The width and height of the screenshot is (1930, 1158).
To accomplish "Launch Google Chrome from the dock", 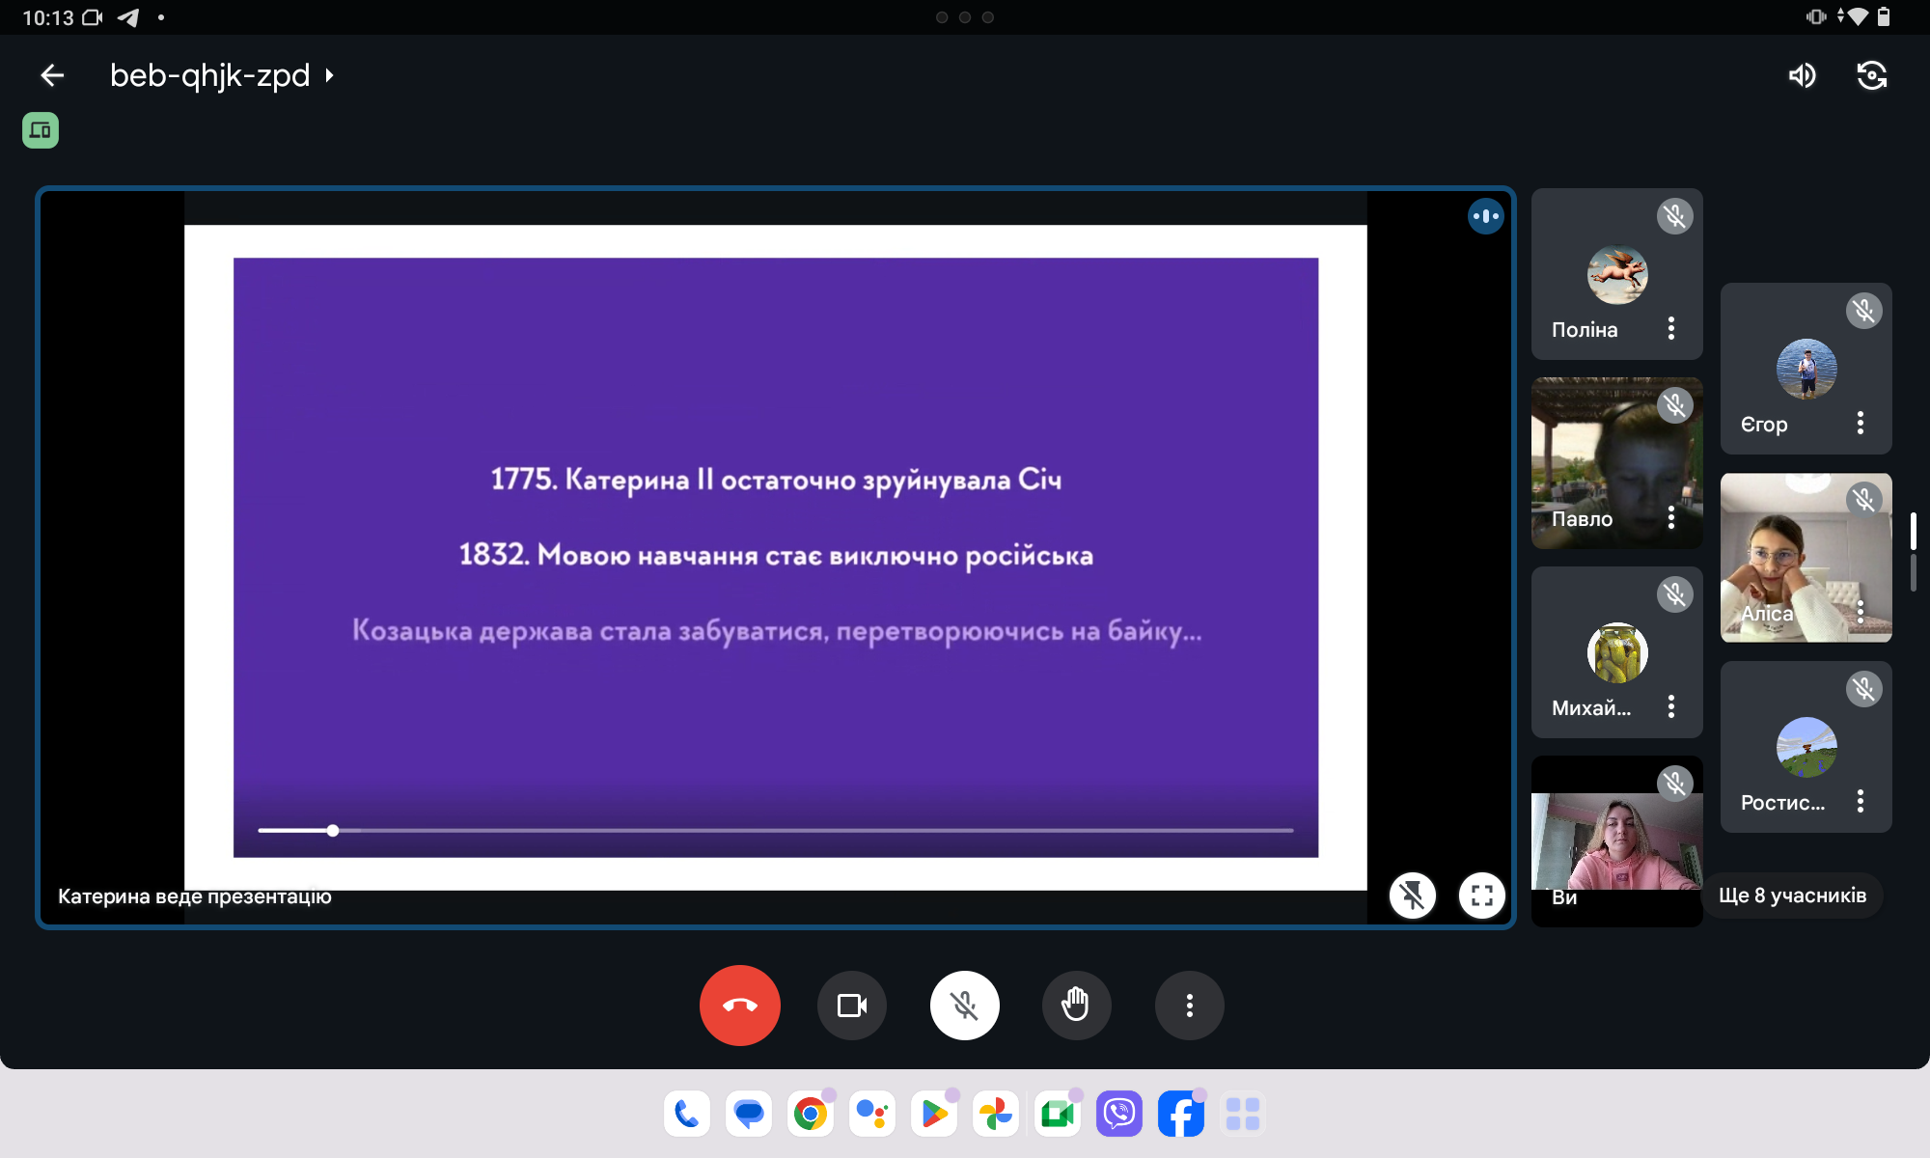I will [811, 1115].
